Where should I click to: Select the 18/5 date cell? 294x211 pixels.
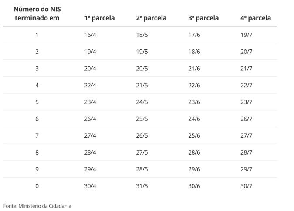pos(142,35)
